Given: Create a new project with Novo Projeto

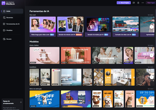Looking at the screenshot, I should [124, 3].
